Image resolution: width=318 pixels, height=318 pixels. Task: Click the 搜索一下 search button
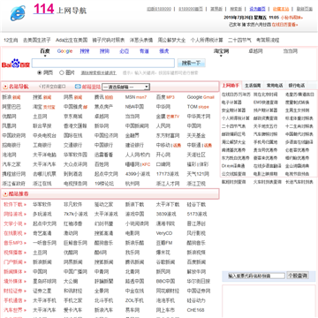(191, 63)
